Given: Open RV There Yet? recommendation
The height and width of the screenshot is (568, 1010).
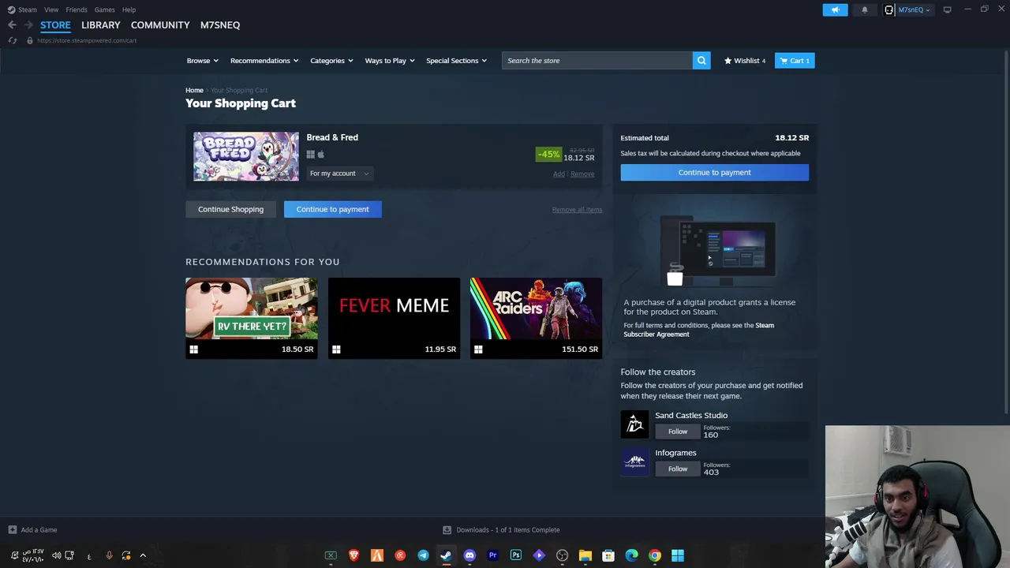Looking at the screenshot, I should [252, 318].
